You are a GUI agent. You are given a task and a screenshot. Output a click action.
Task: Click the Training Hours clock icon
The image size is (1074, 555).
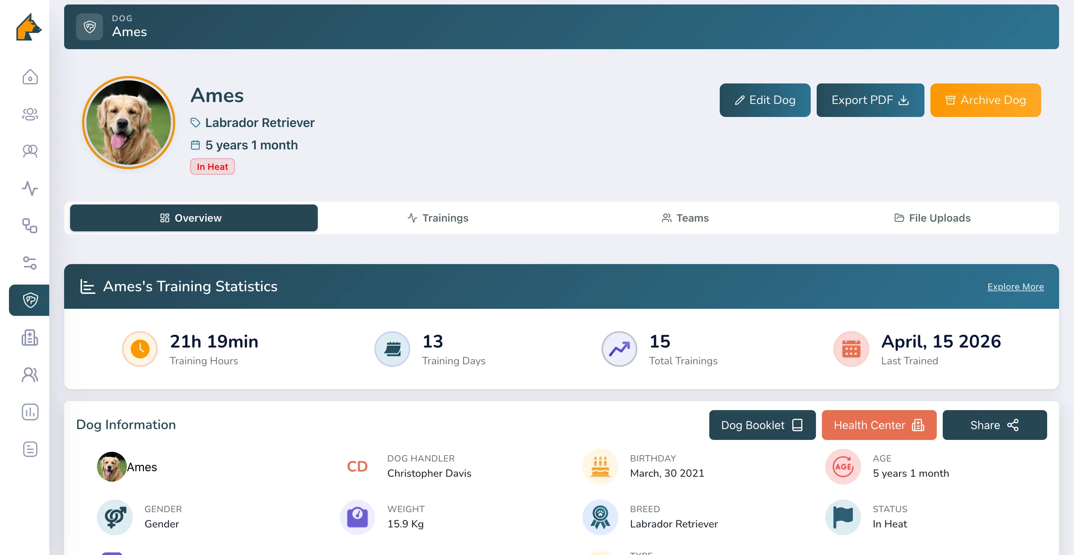coord(140,349)
